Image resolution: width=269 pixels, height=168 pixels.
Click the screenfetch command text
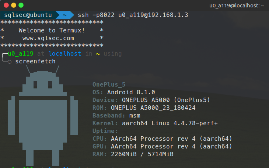click(35, 61)
